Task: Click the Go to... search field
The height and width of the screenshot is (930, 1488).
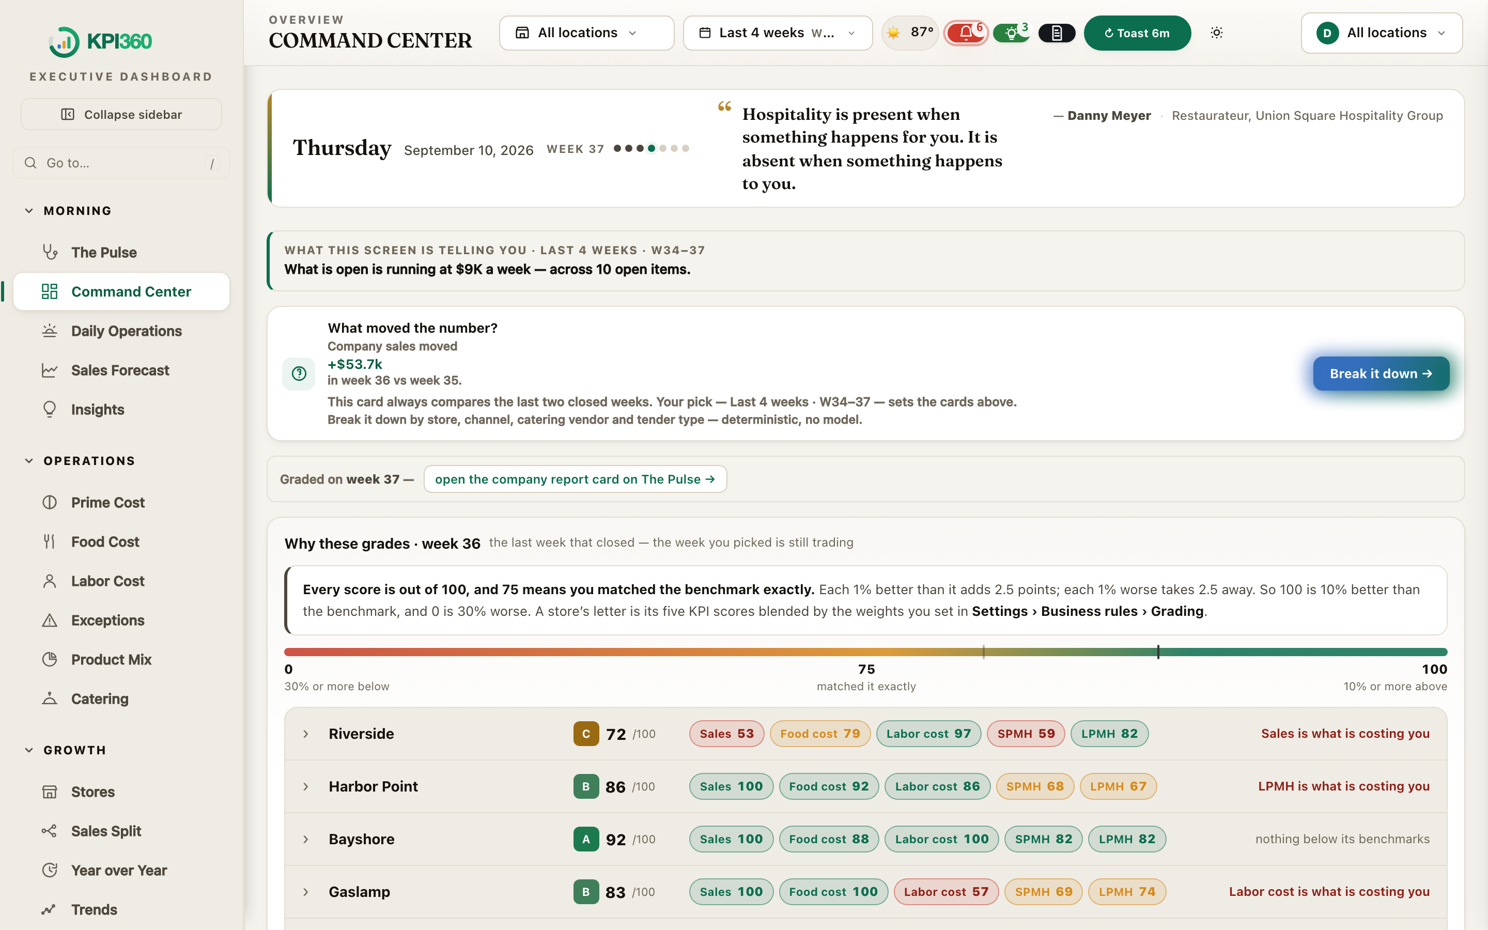Action: (121, 163)
